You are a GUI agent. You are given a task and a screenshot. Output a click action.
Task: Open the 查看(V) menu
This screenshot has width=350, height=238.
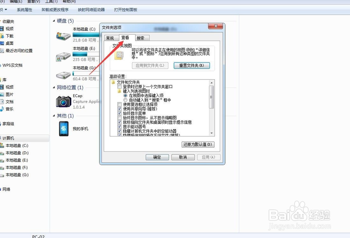click(x=34, y=1)
